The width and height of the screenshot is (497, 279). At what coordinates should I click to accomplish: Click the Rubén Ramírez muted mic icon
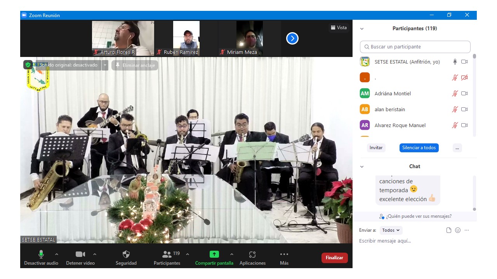pyautogui.click(x=159, y=52)
